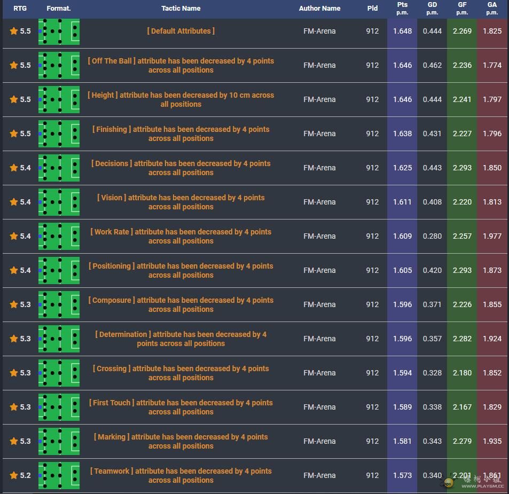Open the Height decreased by 10 cm tactic
The width and height of the screenshot is (509, 494).
(181, 99)
